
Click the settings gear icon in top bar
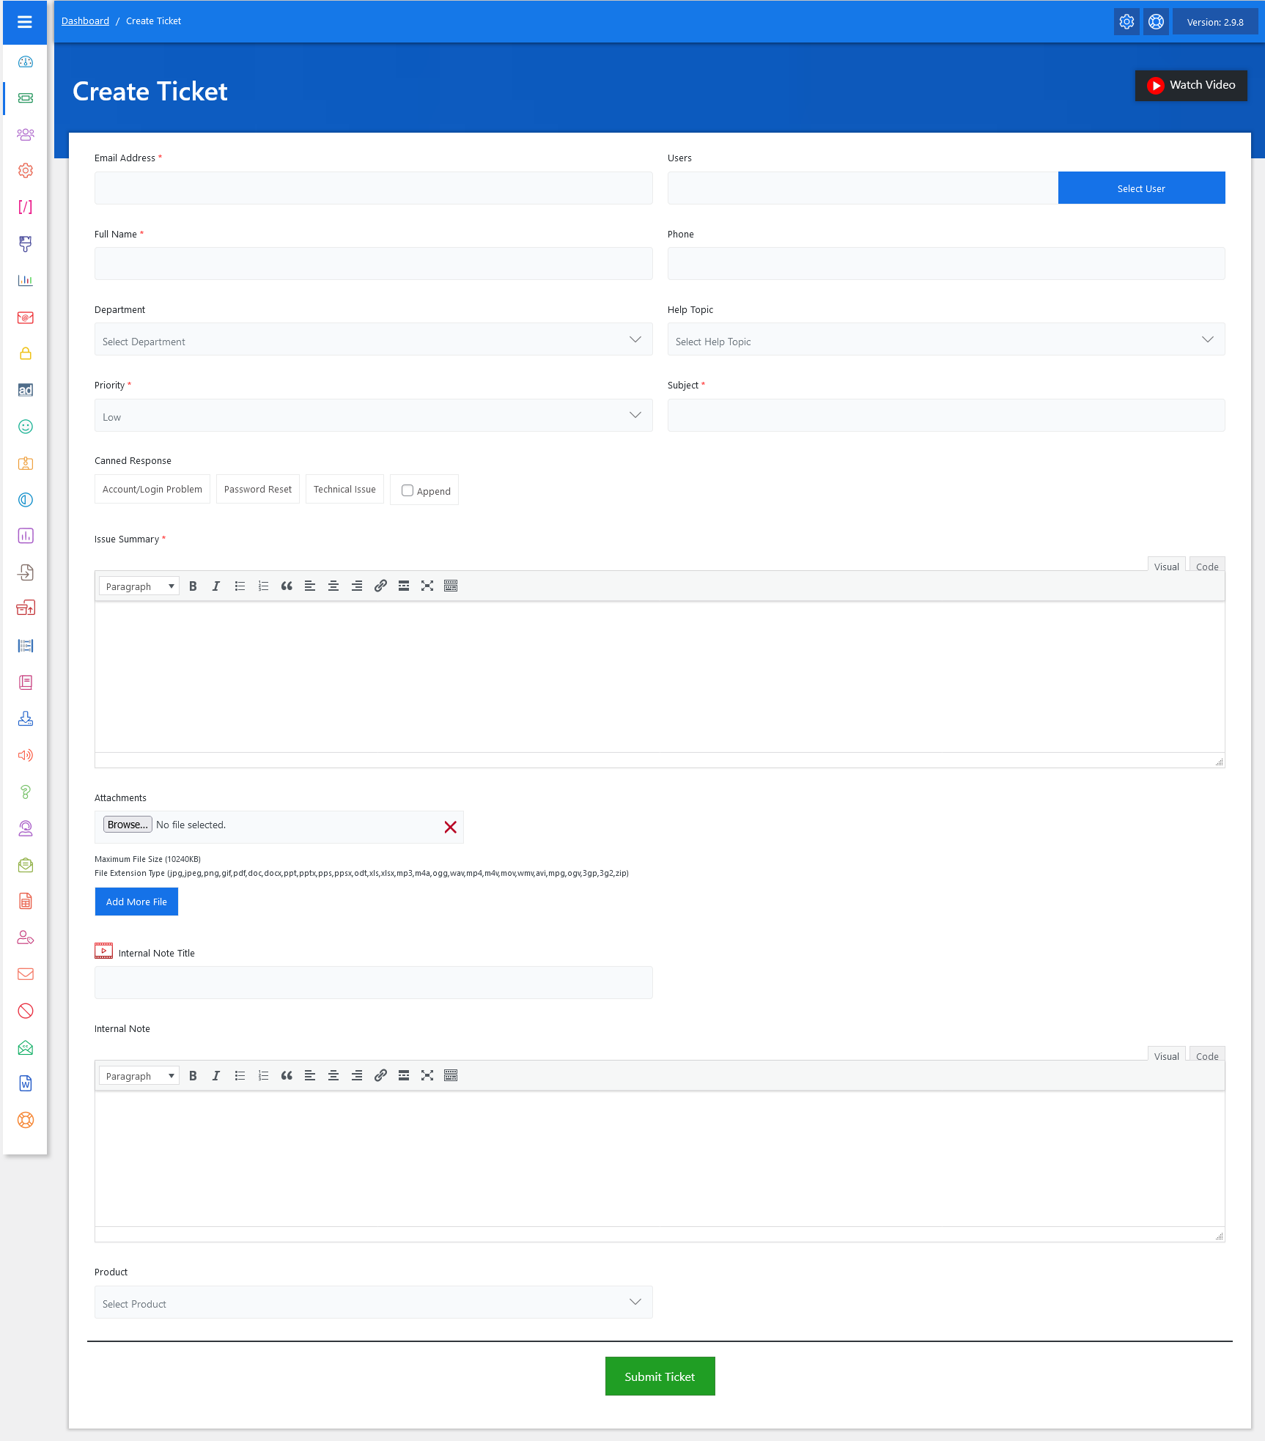click(1126, 22)
